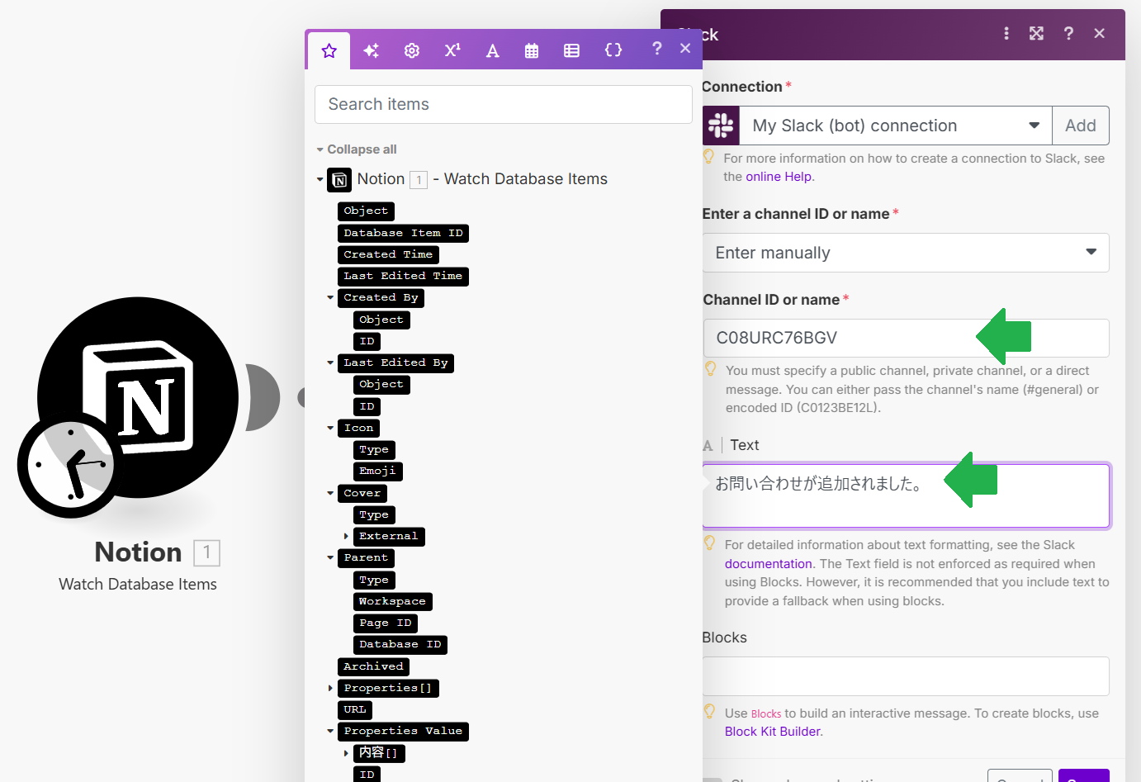Collapse the Properties Value group
This screenshot has width=1141, height=782.
[330, 731]
